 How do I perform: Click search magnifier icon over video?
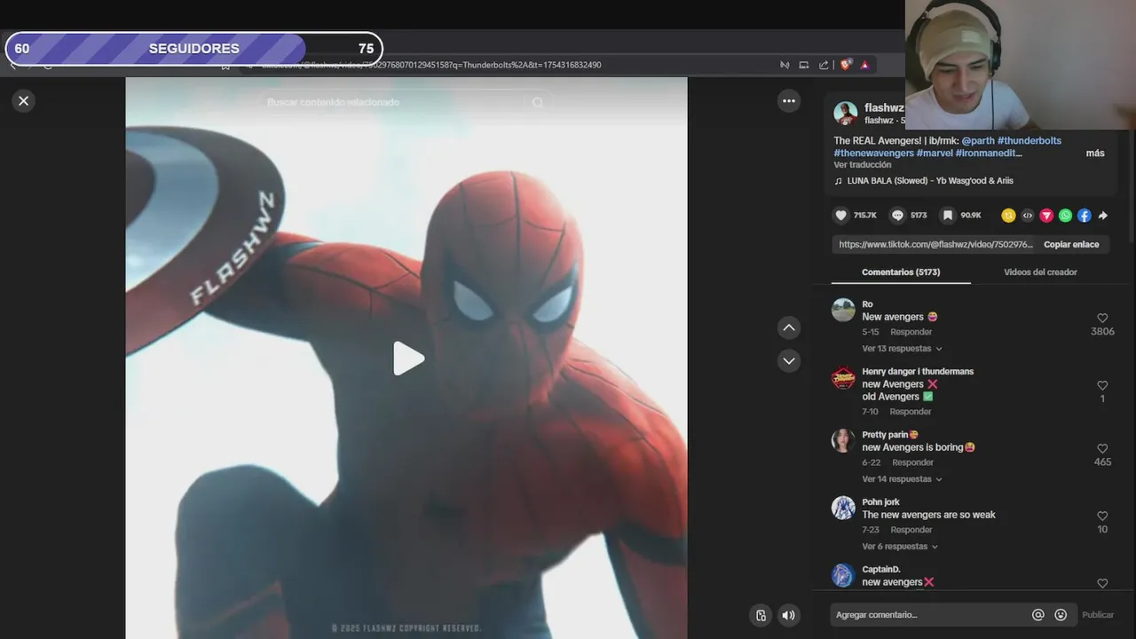pos(538,103)
